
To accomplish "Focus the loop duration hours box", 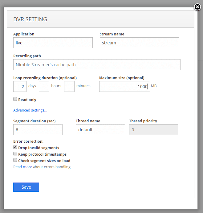I will [x=44, y=86].
